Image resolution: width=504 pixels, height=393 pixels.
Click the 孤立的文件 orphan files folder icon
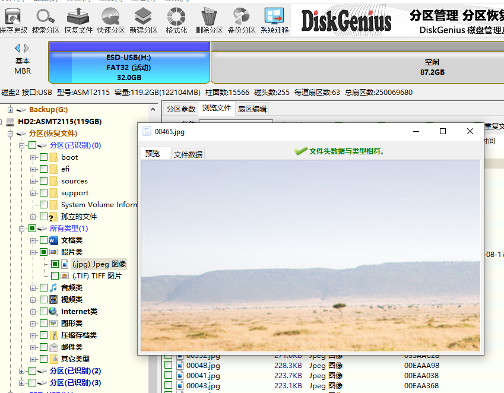coord(53,217)
